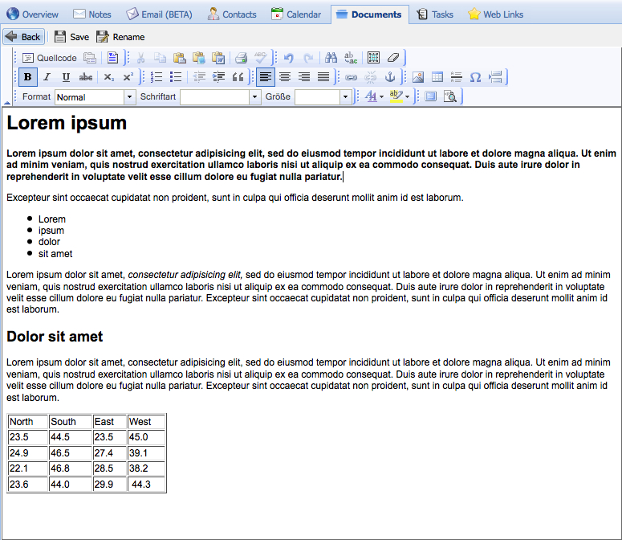Open the Format dropdown showing Normal
Screen dimensions: 622x540
pos(95,97)
